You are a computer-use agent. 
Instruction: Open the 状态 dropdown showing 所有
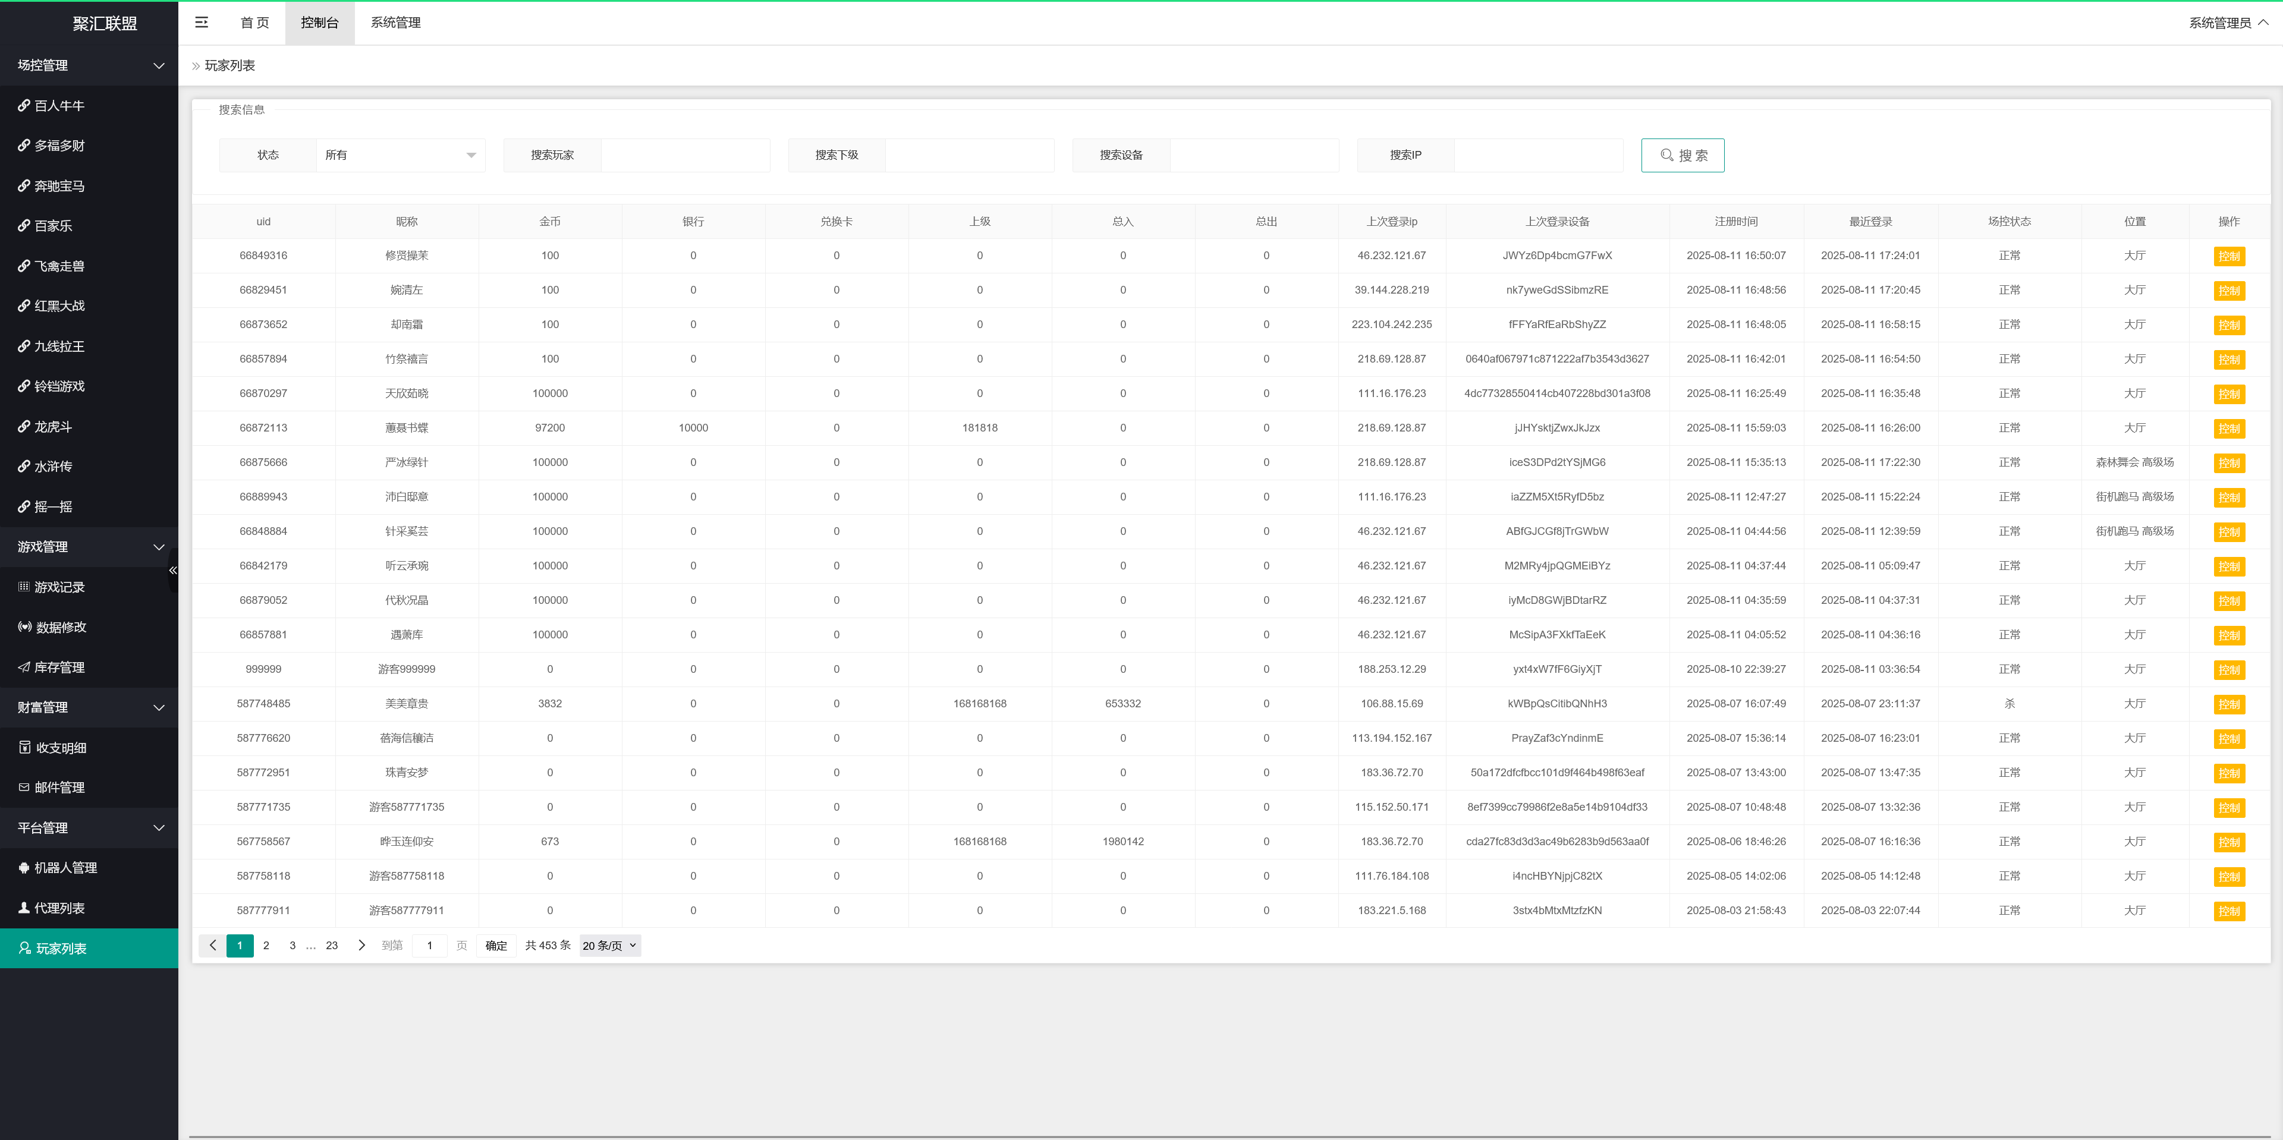401,155
